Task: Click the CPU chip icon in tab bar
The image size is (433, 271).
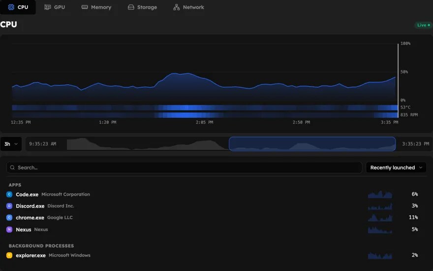Action: 11,7
